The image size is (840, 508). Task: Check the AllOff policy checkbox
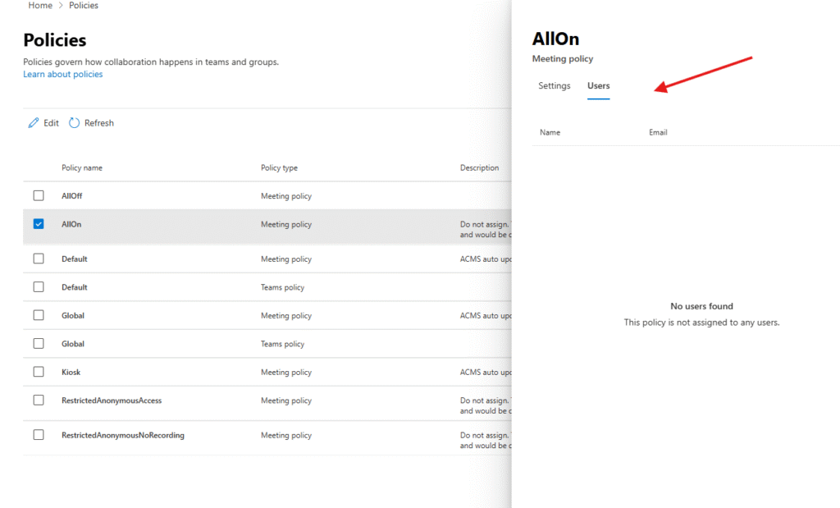click(39, 196)
